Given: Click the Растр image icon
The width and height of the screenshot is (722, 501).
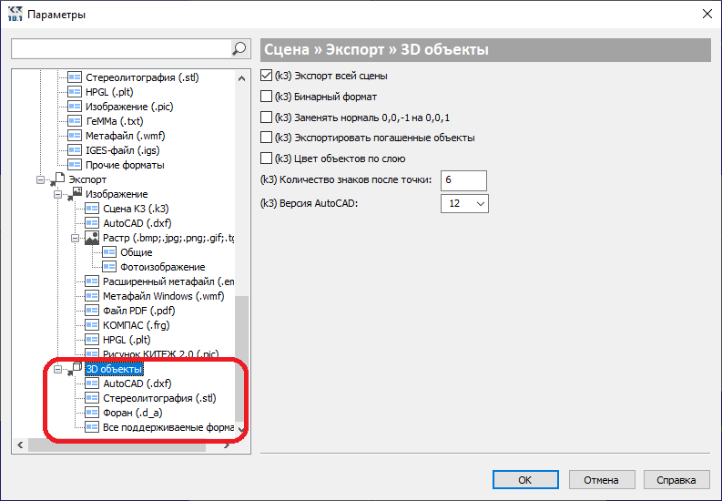Looking at the screenshot, I should tap(92, 238).
